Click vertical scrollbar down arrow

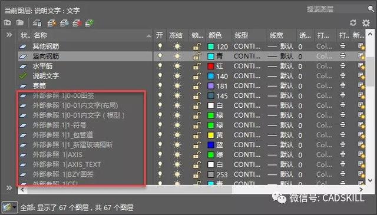371,180
